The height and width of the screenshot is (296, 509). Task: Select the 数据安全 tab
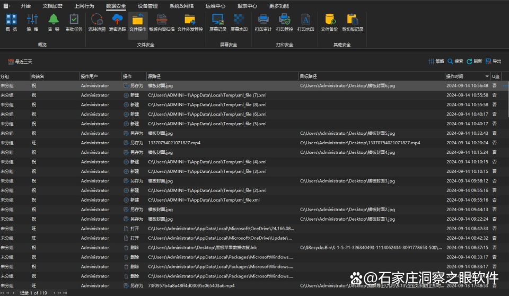116,6
